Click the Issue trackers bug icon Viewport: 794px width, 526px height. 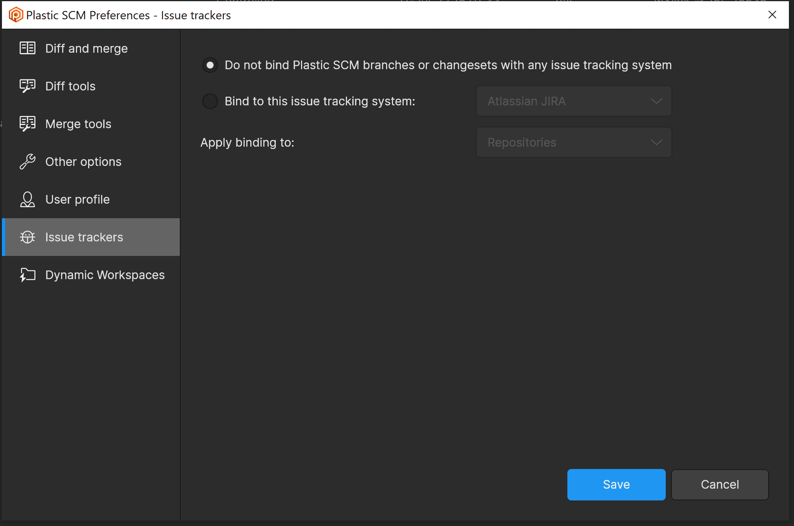click(28, 237)
